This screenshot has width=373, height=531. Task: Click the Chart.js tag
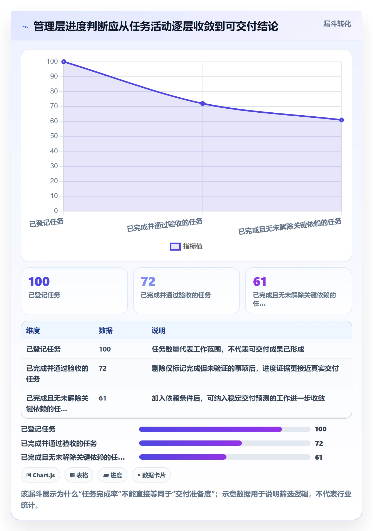click(40, 475)
